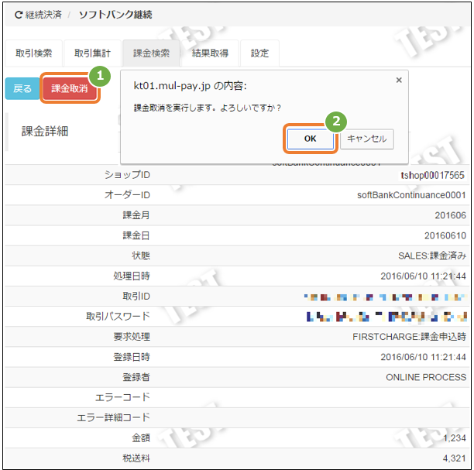Viewport: 474px width, 470px height.
Task: Click the 課金月 row label
Action: [136, 215]
